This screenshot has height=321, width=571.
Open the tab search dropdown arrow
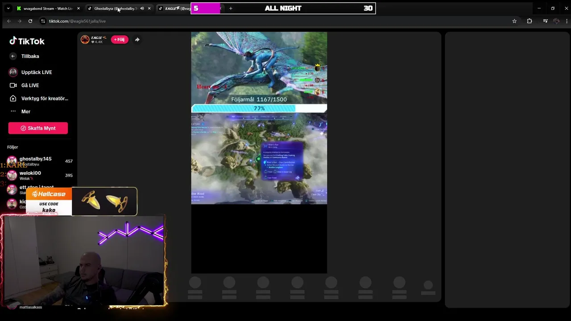(x=8, y=8)
